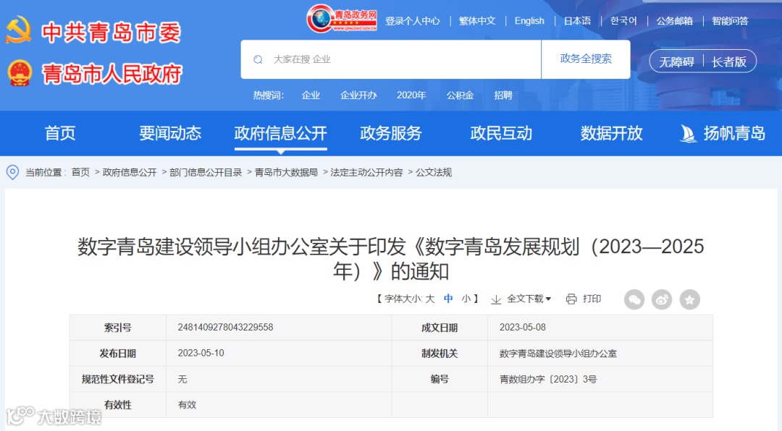The width and height of the screenshot is (782, 431).
Task: Open the 首页 navigation tab
Action: tap(60, 134)
